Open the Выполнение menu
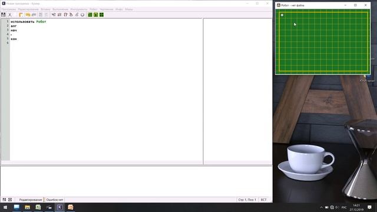The height and width of the screenshot is (212, 377). [60, 9]
